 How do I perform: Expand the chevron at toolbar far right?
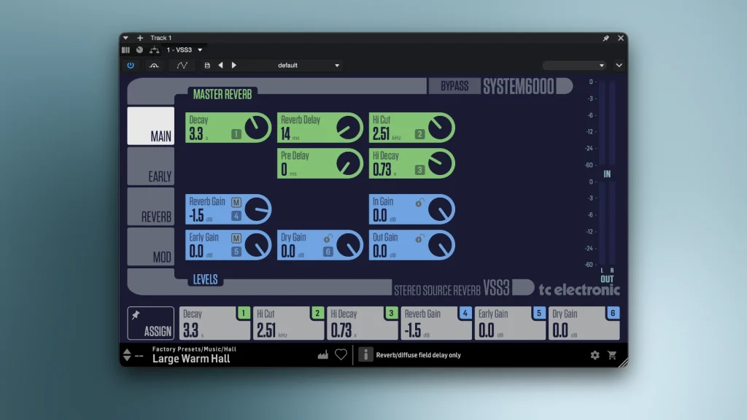point(619,65)
